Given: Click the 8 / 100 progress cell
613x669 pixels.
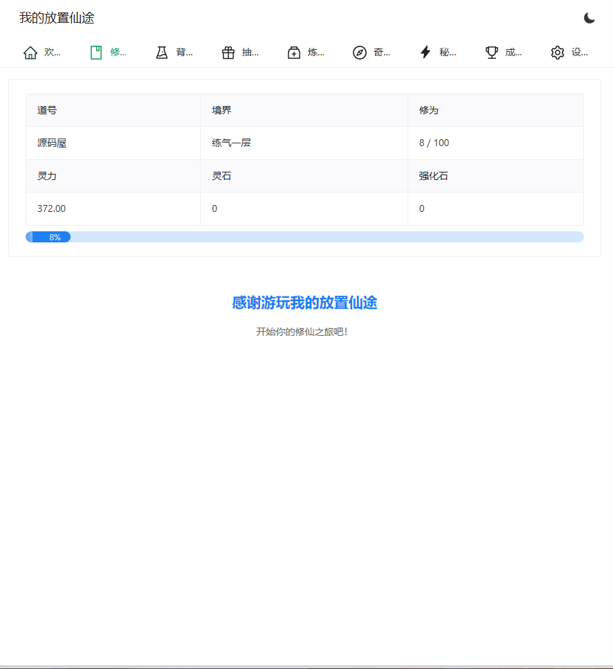Looking at the screenshot, I should [432, 143].
